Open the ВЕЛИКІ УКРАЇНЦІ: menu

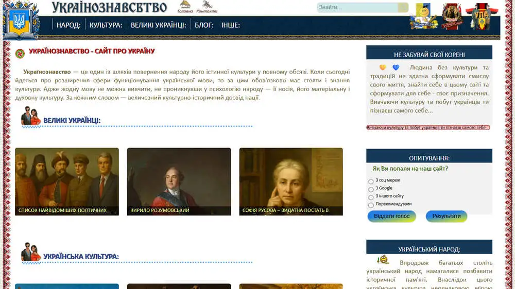158,25
